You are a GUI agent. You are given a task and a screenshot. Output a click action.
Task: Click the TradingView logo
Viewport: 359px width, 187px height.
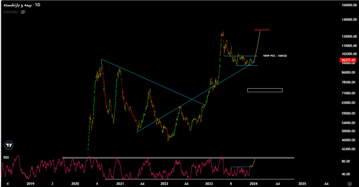coord(9,145)
